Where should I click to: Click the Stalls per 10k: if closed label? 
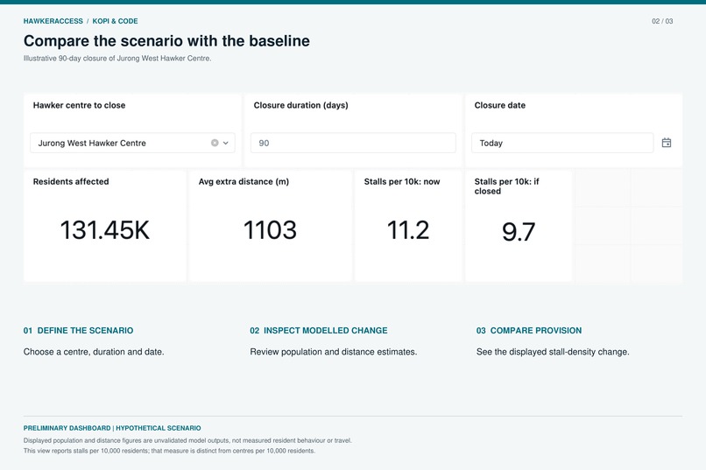[x=506, y=186]
